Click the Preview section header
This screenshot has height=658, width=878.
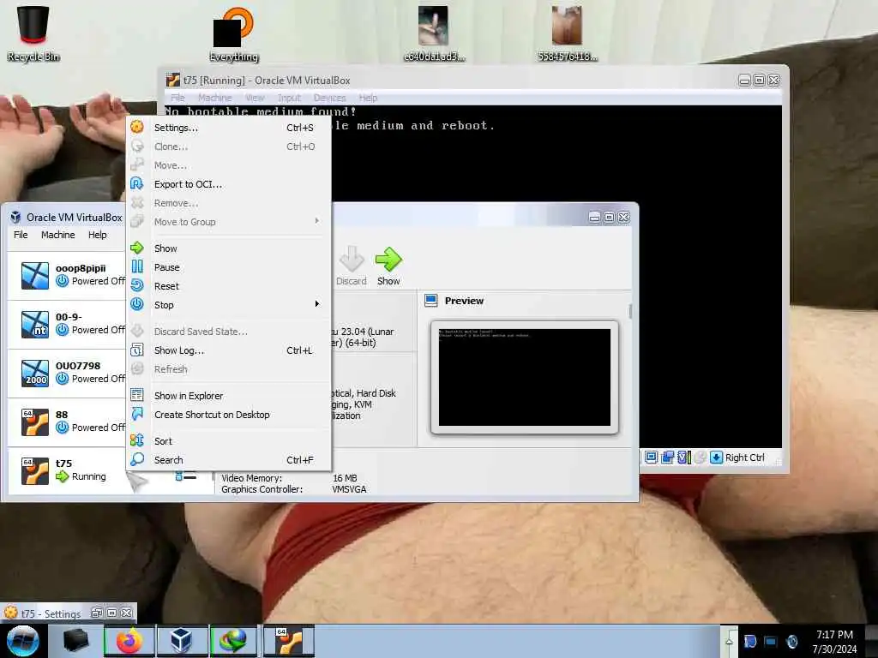coord(464,301)
